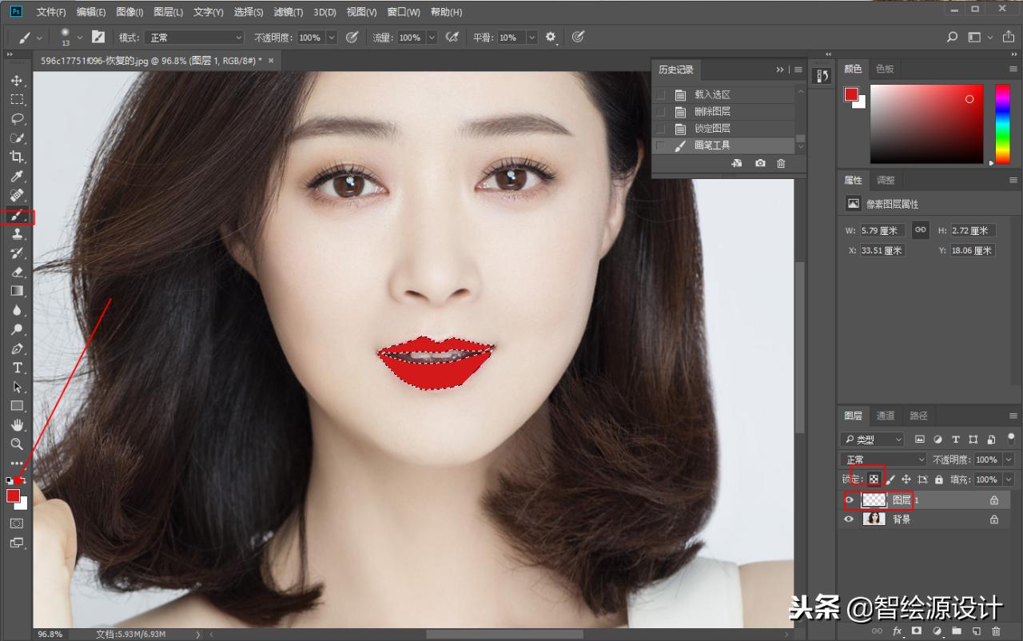
Task: Switch to the 通道 Channels tab
Action: (886, 416)
